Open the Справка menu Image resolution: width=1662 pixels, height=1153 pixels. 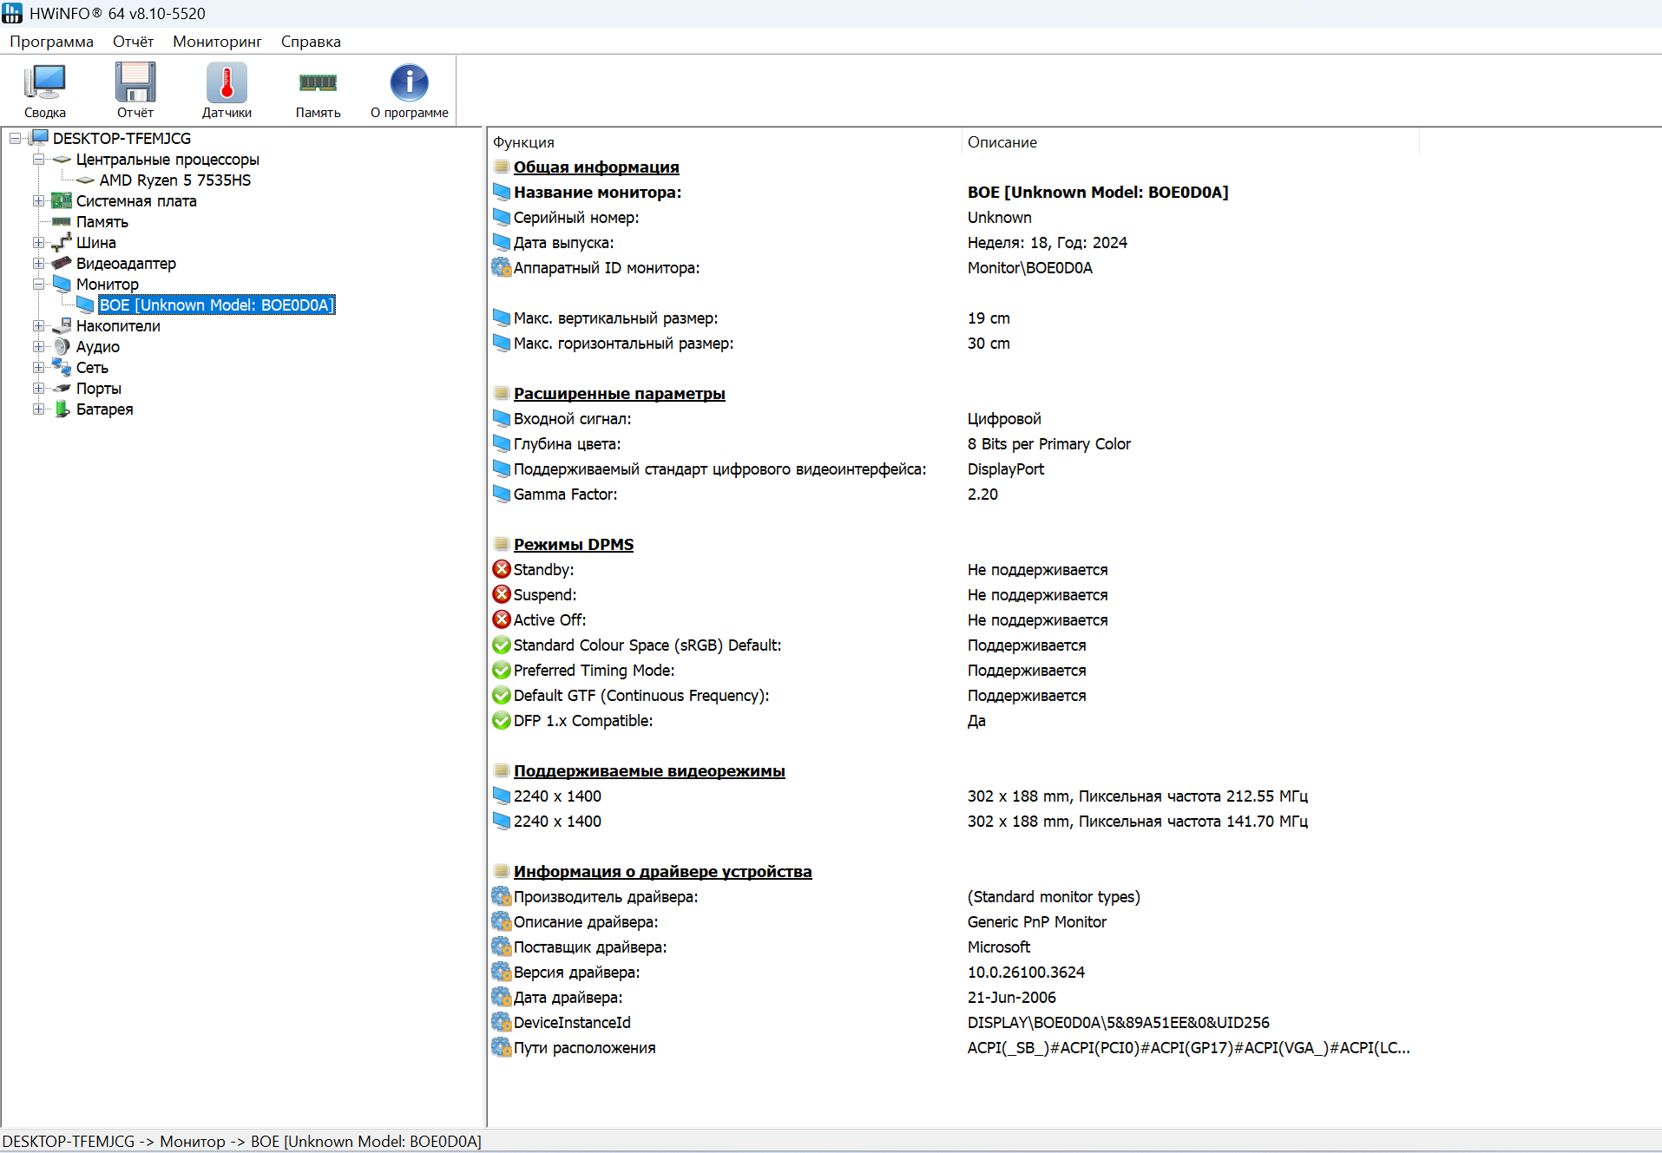coord(311,42)
